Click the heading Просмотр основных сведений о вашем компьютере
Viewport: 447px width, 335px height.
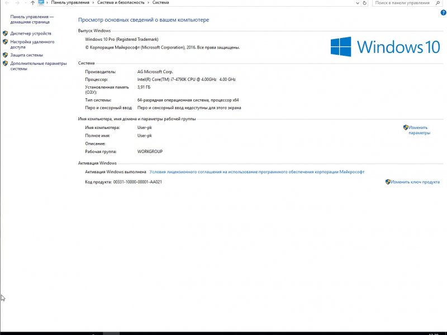(144, 20)
